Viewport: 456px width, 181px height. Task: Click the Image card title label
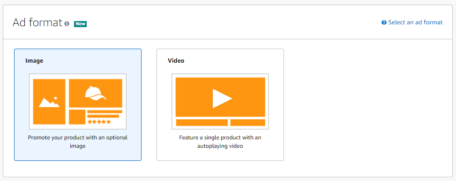[34, 61]
